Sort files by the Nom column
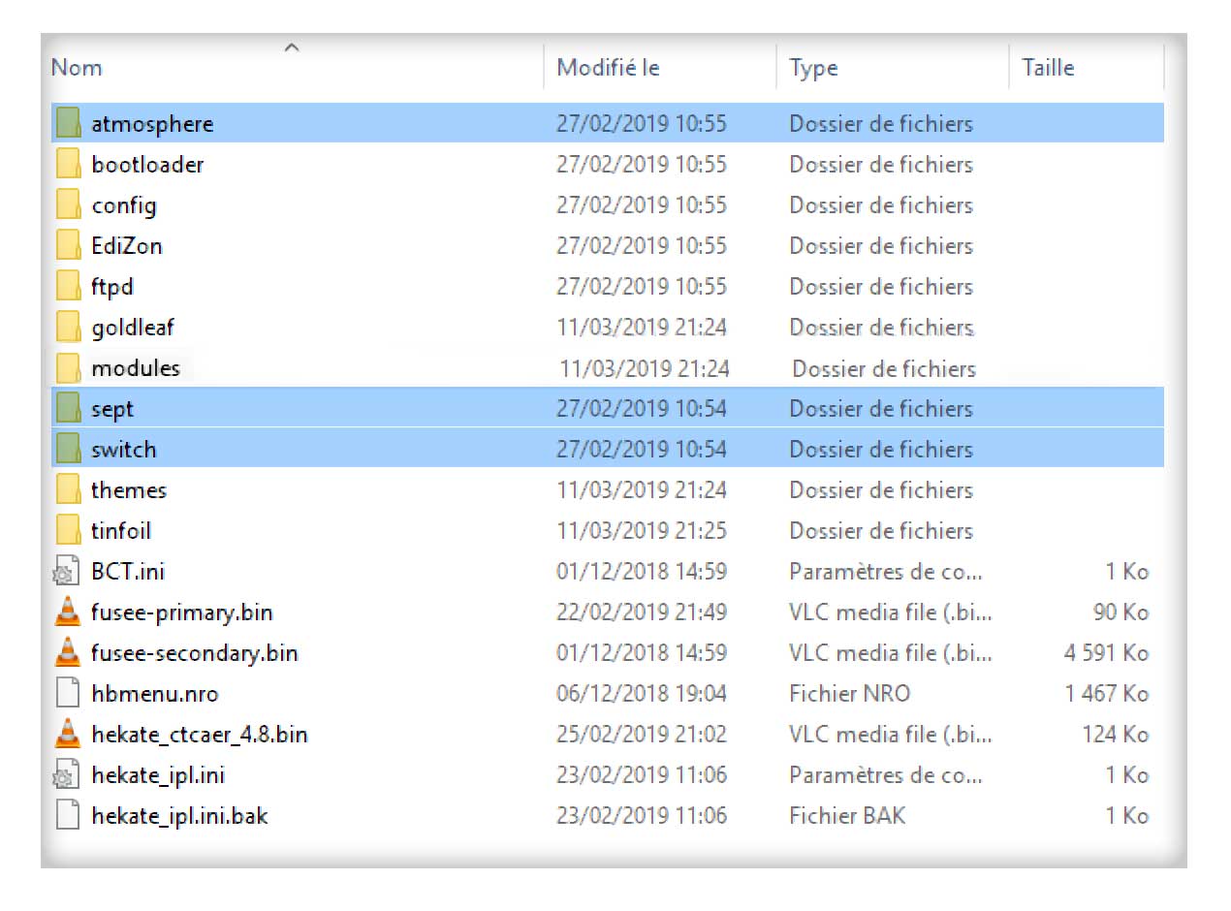 point(77,68)
